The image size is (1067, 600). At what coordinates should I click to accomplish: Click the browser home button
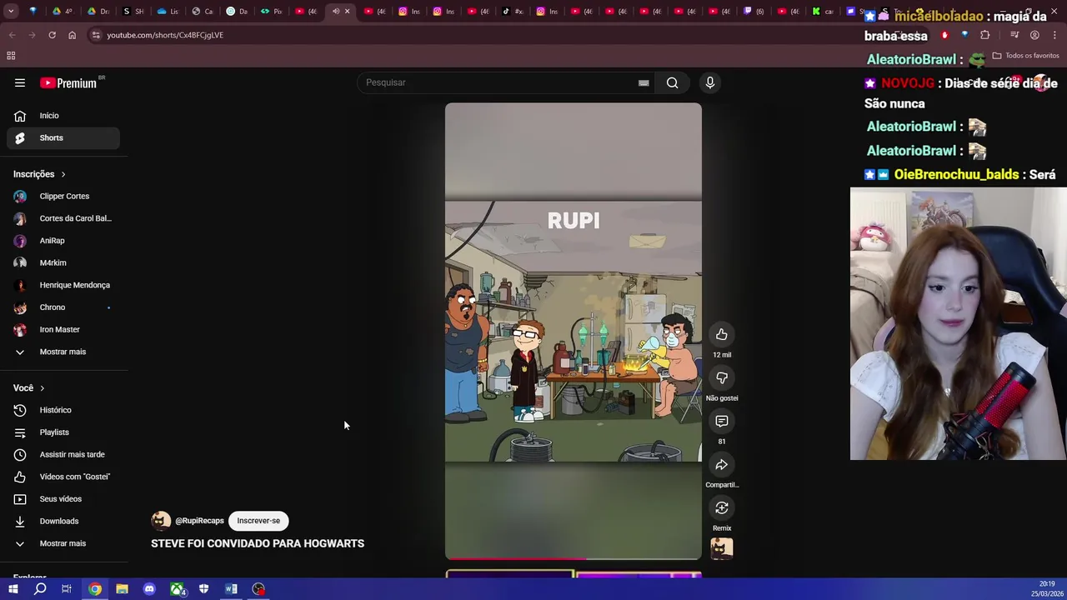point(72,35)
